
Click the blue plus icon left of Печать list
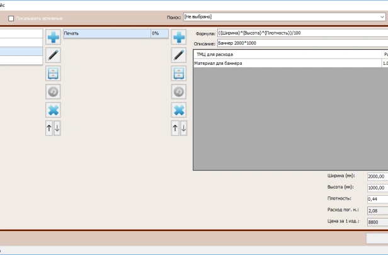[54, 37]
